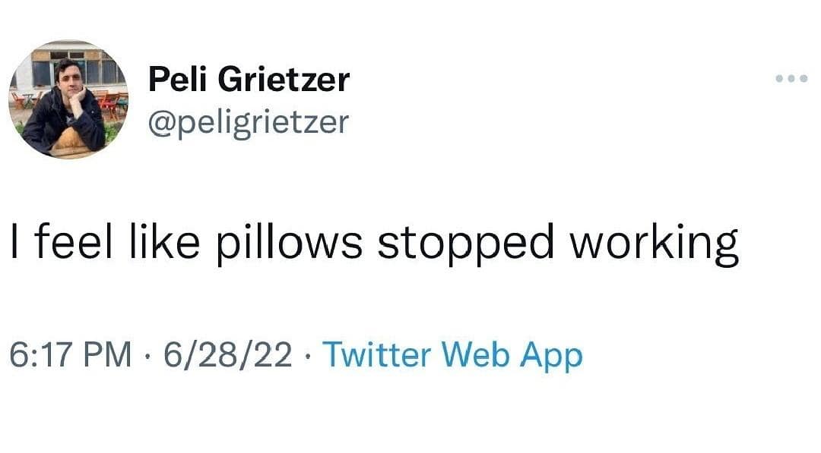Open the Twitter Web App source link
The image size is (821, 453).
(453, 355)
